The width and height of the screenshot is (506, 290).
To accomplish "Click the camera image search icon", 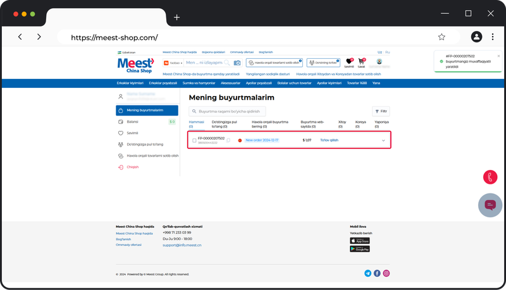I will 237,63.
